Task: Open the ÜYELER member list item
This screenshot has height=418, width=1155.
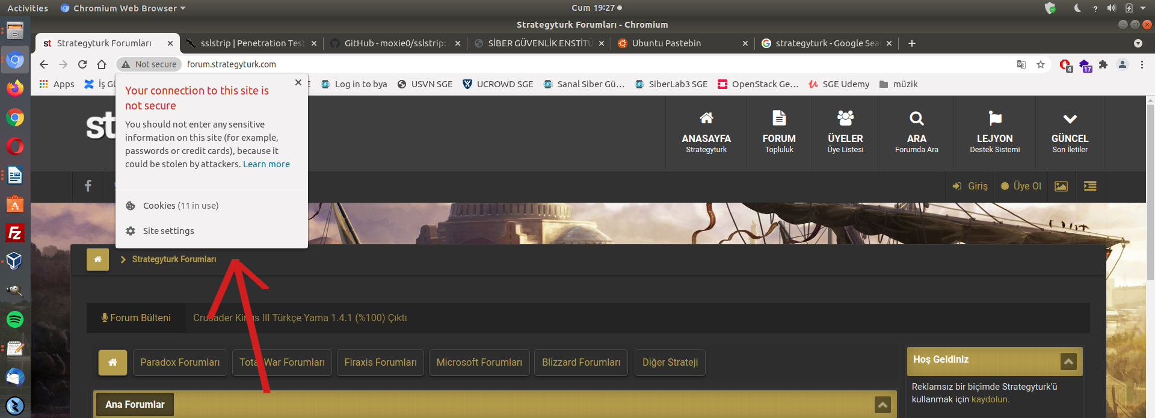Action: click(845, 133)
